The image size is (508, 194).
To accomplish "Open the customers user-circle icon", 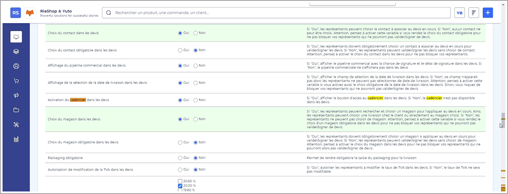I will coord(16,66).
